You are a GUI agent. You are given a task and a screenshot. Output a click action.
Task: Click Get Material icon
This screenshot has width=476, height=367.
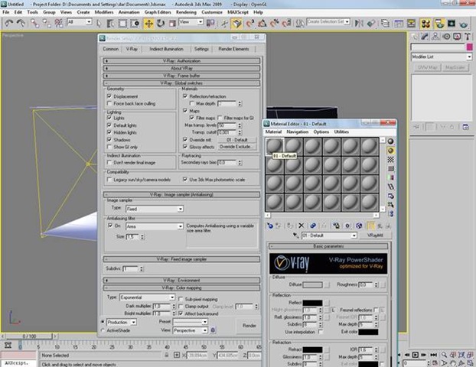[x=271, y=225]
